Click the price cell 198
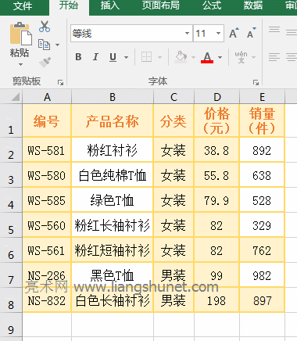This screenshot has height=341, width=297. tap(216, 300)
